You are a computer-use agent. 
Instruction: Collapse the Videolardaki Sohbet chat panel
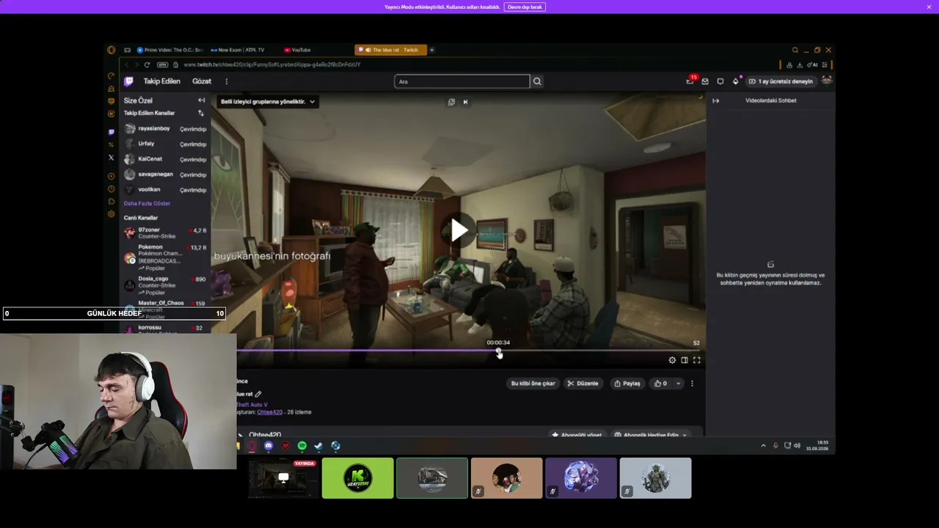[716, 100]
